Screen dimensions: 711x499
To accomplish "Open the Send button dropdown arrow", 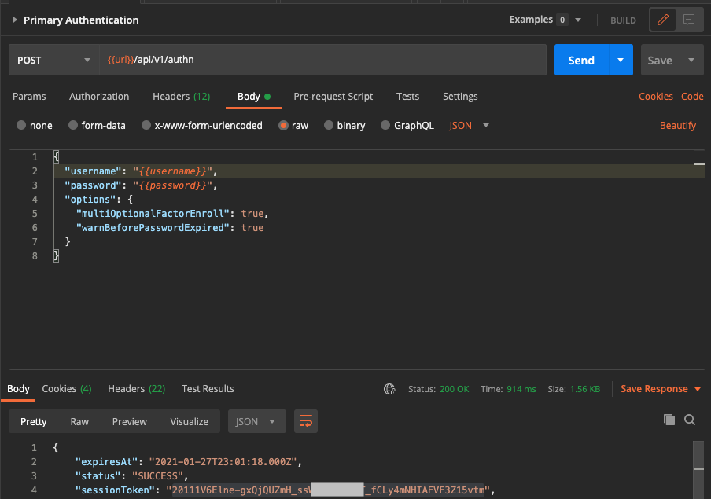I will (x=621, y=60).
